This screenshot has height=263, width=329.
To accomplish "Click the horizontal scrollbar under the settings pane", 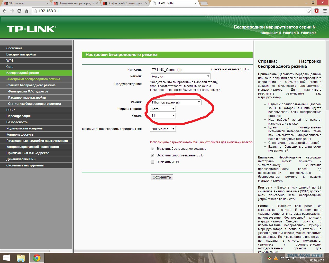I will 143,251.
